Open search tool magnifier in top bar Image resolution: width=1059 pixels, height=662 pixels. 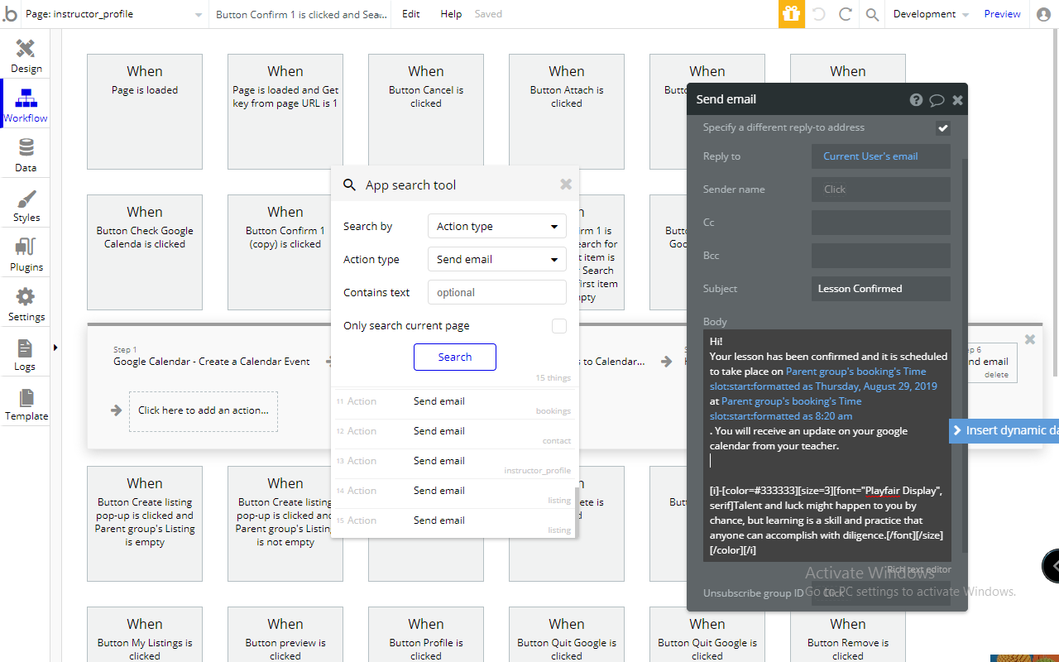pos(872,14)
